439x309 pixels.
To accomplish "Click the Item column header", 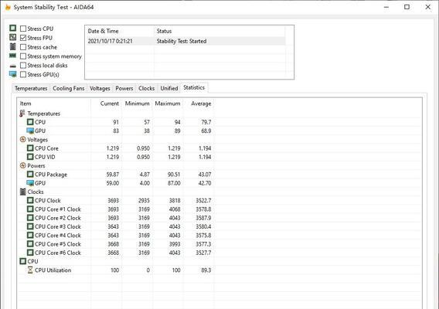I will (x=54, y=104).
